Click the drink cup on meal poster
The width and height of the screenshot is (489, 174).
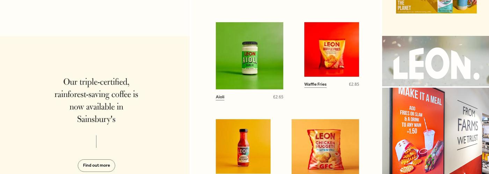[x=429, y=140]
